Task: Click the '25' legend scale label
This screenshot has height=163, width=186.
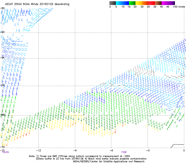Action: [x=142, y=7]
